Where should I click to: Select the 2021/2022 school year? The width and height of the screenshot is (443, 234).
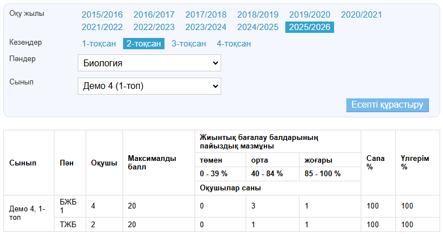[x=102, y=27]
